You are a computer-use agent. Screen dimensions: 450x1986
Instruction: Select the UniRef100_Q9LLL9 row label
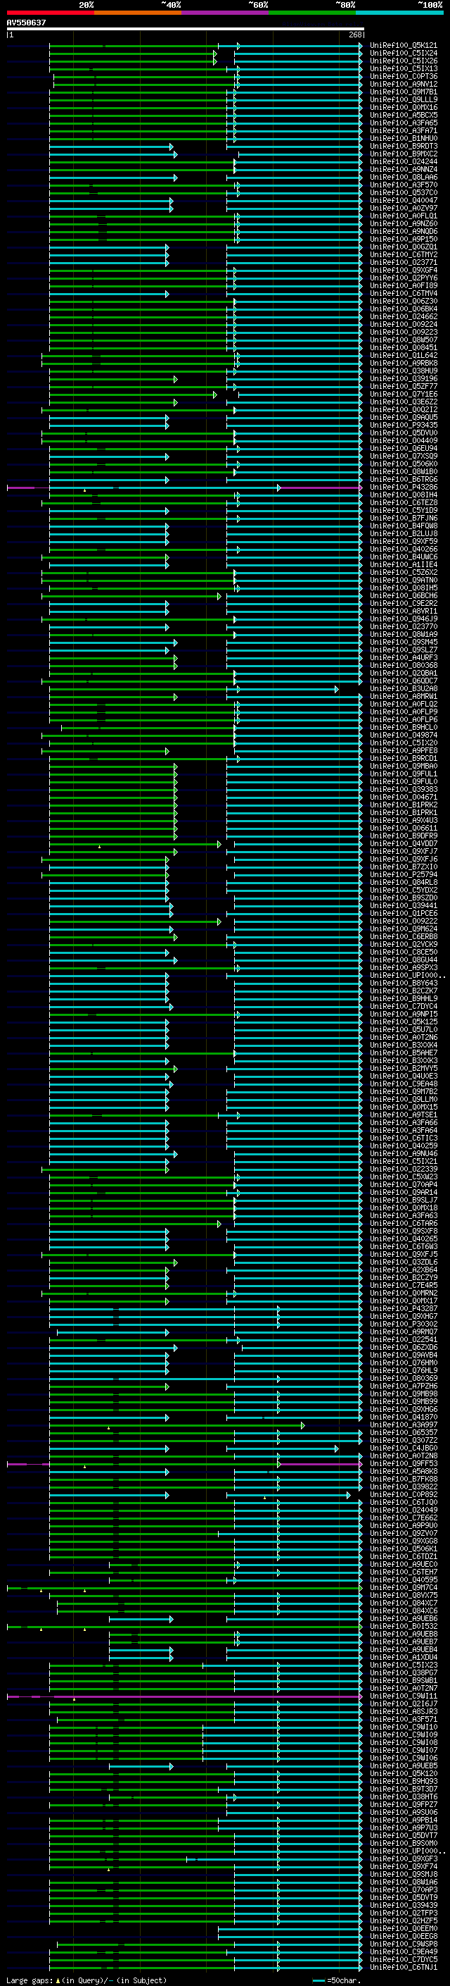click(403, 99)
